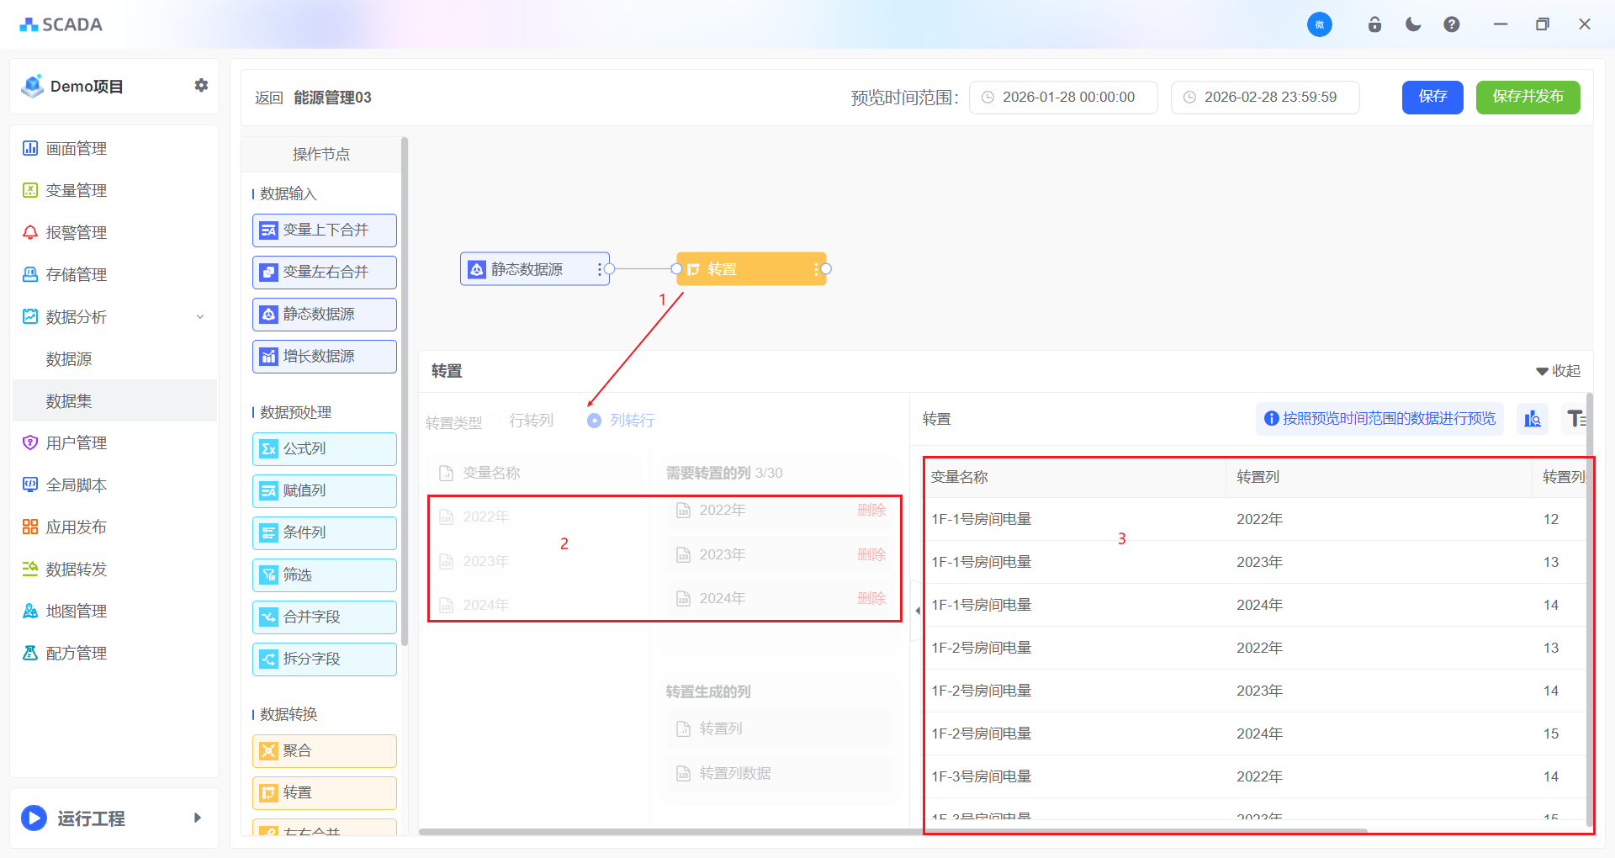Screen dimensions: 1615x858
Task: Expand the 数据分析 sidebar menu
Action: [114, 317]
